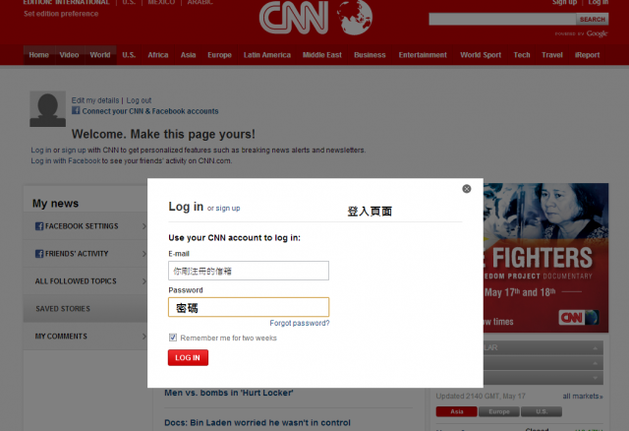Viewport: 629px width, 431px height.
Task: Click the E-mail input field
Action: 249,271
